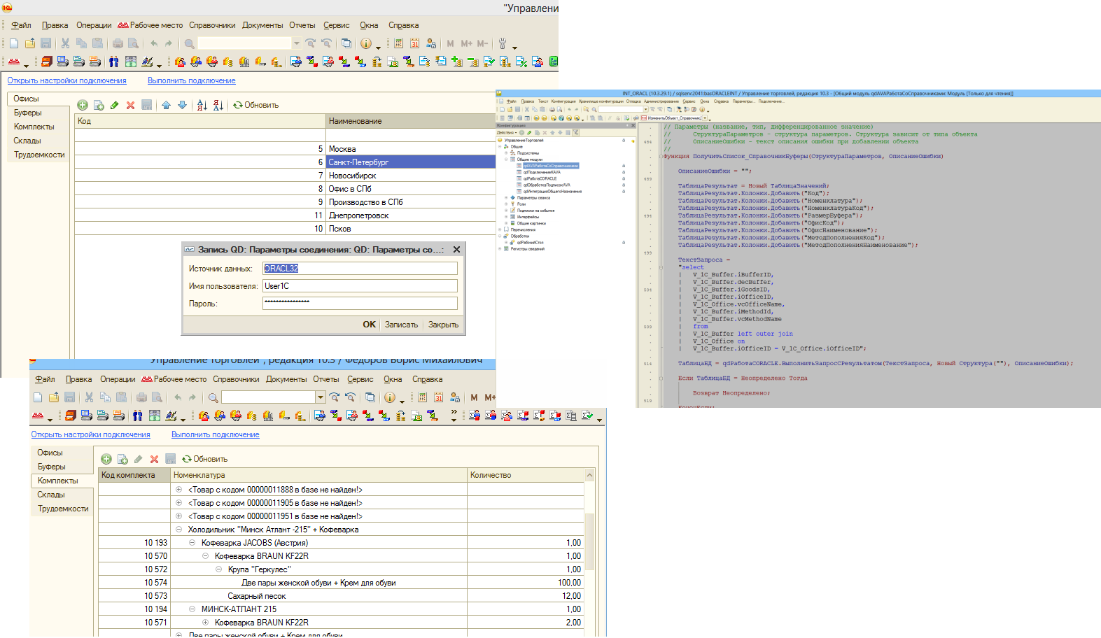Click Обновить in Комплекты list toolbar
This screenshot has width=1101, height=638.
(x=205, y=459)
